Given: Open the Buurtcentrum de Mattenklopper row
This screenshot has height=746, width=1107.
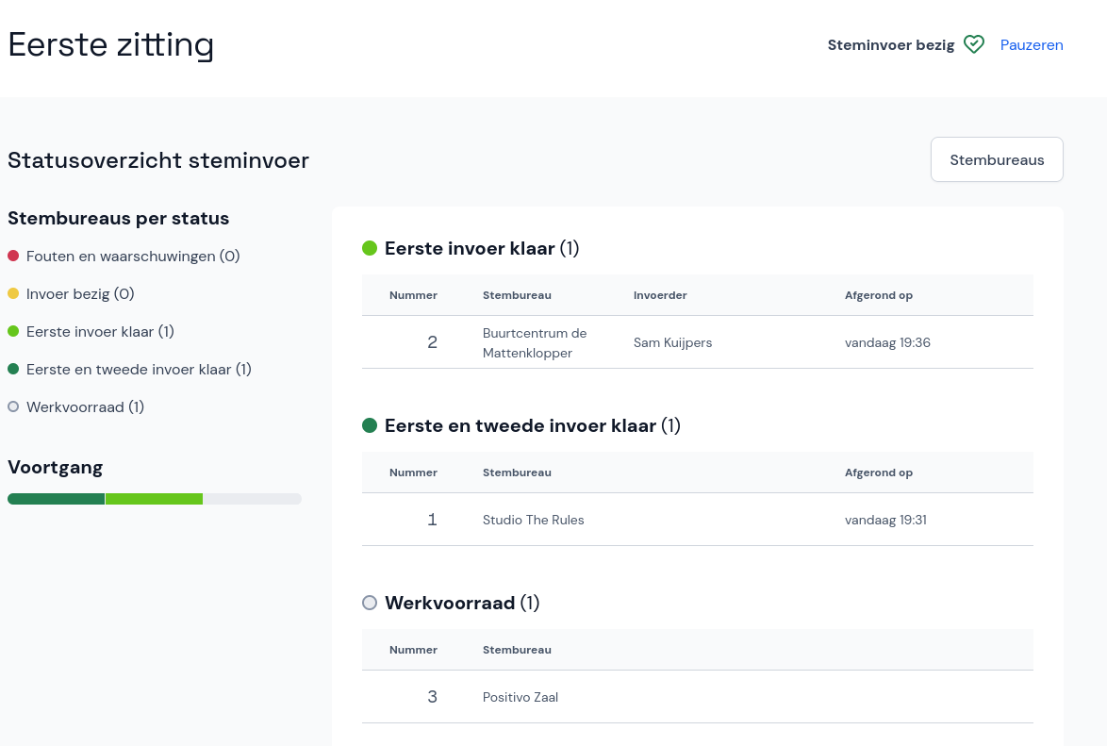Looking at the screenshot, I should [697, 342].
